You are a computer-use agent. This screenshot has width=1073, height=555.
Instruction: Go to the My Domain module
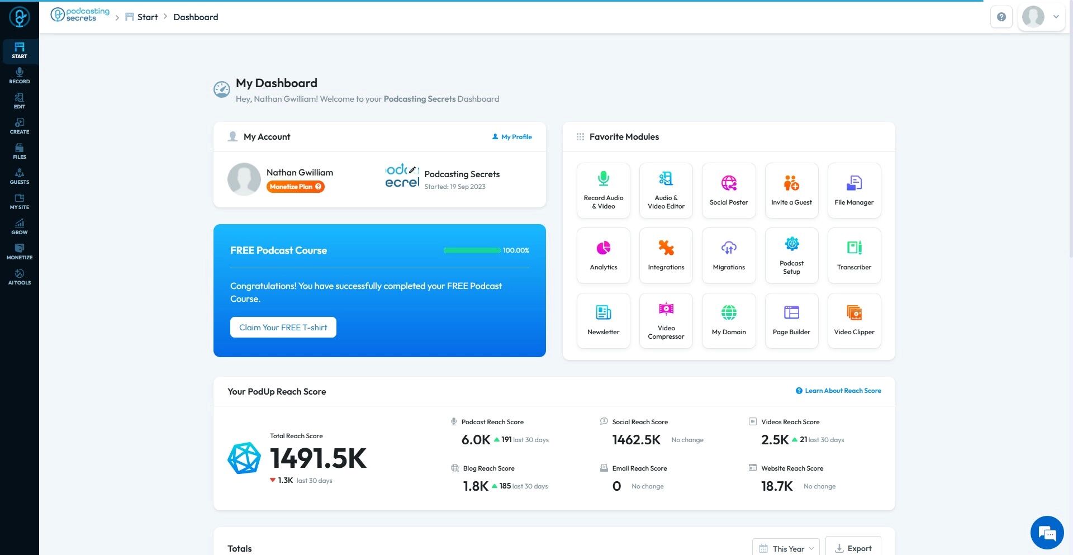pyautogui.click(x=729, y=321)
